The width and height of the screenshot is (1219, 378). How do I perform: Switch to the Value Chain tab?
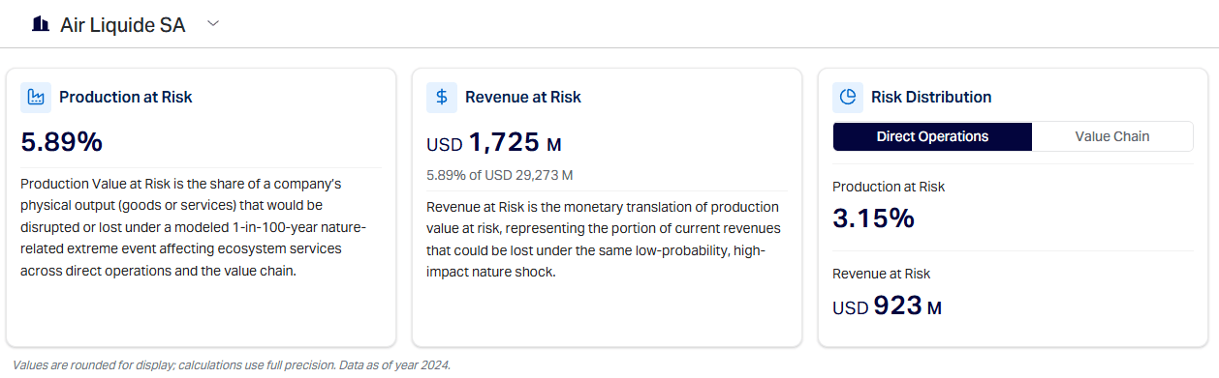1112,136
